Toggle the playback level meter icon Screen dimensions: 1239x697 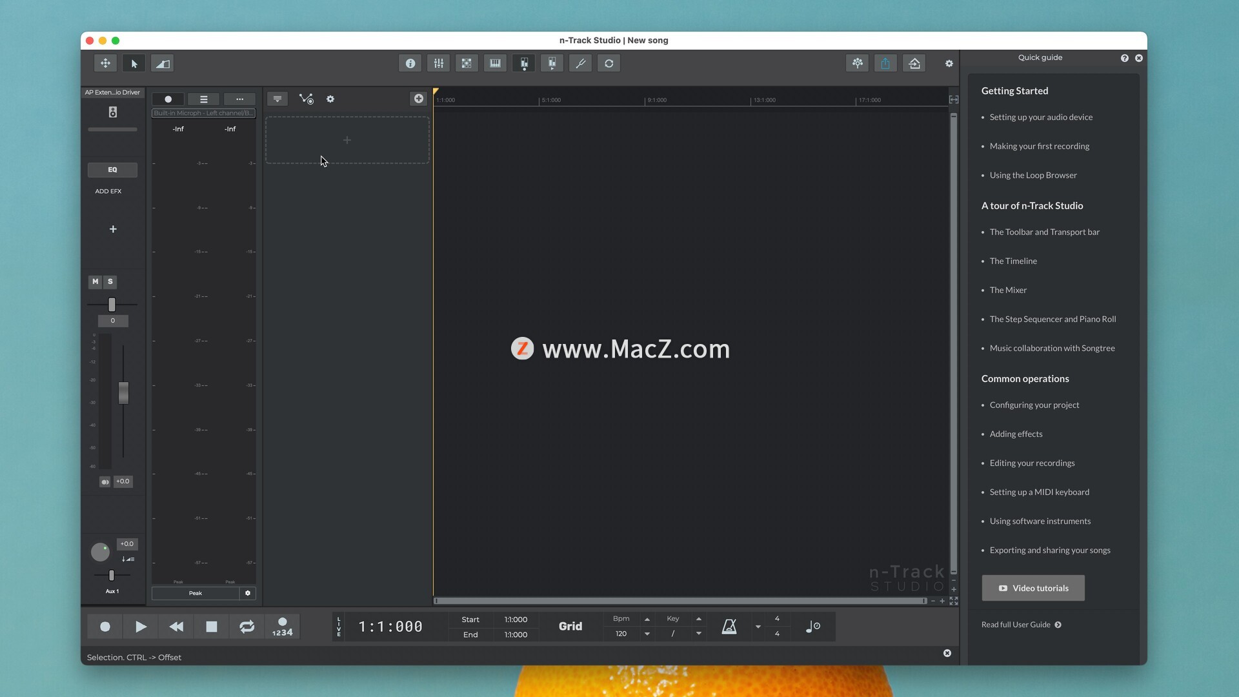[552, 63]
